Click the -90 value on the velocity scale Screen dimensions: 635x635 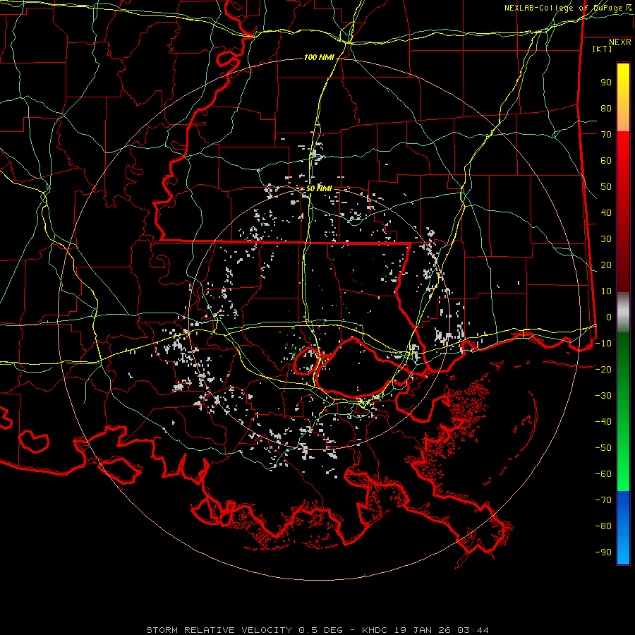pos(603,552)
